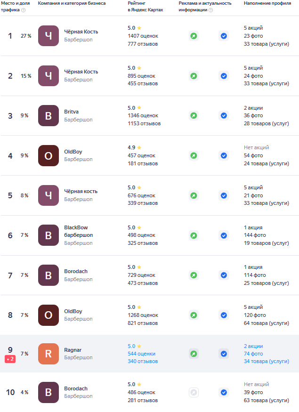299x412 pixels.
Task: Open Ragnar's '340 отзывов' reviews link
Action: pyautogui.click(x=143, y=361)
